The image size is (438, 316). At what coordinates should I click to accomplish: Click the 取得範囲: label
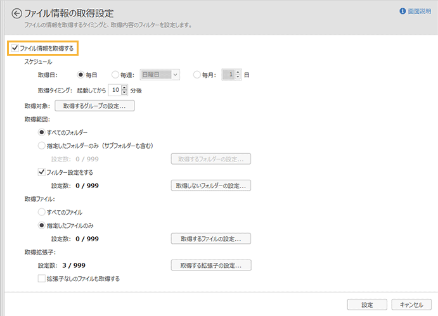point(37,119)
